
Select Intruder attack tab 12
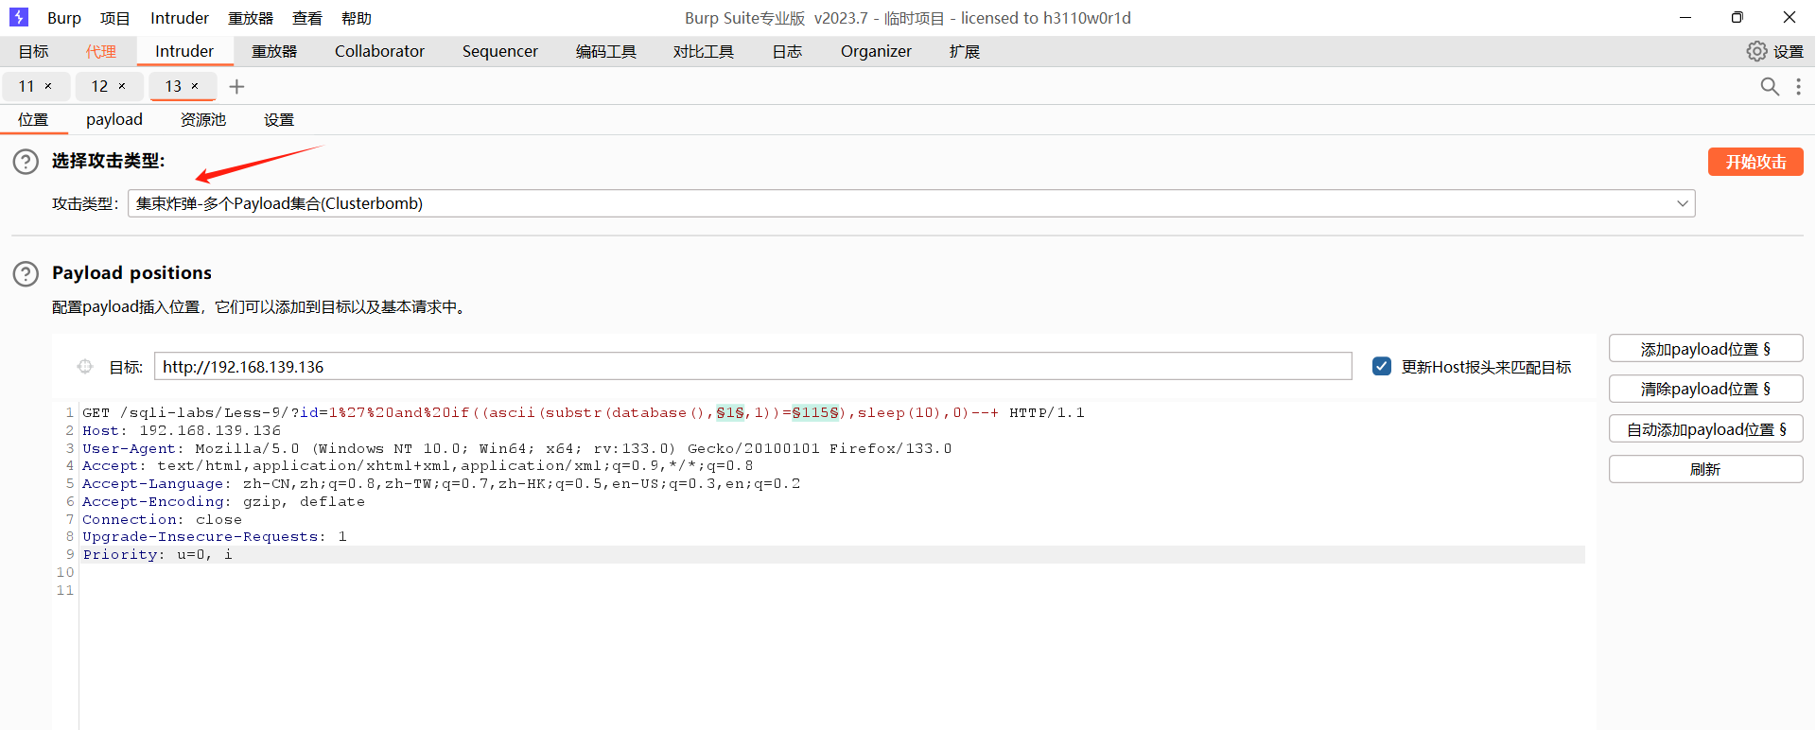pos(99,86)
